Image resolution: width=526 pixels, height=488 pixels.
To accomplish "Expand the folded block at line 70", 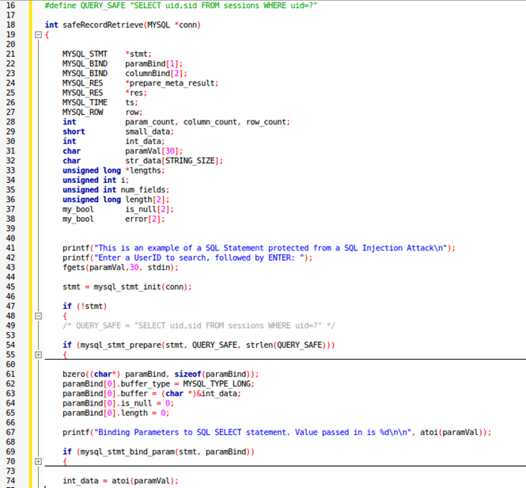I will (x=37, y=460).
